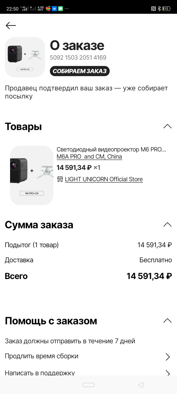Tap the store icon beside LIGHT UNICORN

60,179
